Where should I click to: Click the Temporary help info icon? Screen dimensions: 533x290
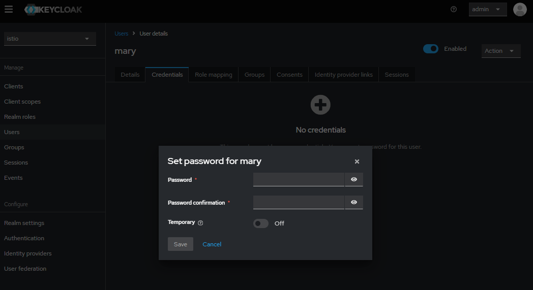(x=200, y=223)
